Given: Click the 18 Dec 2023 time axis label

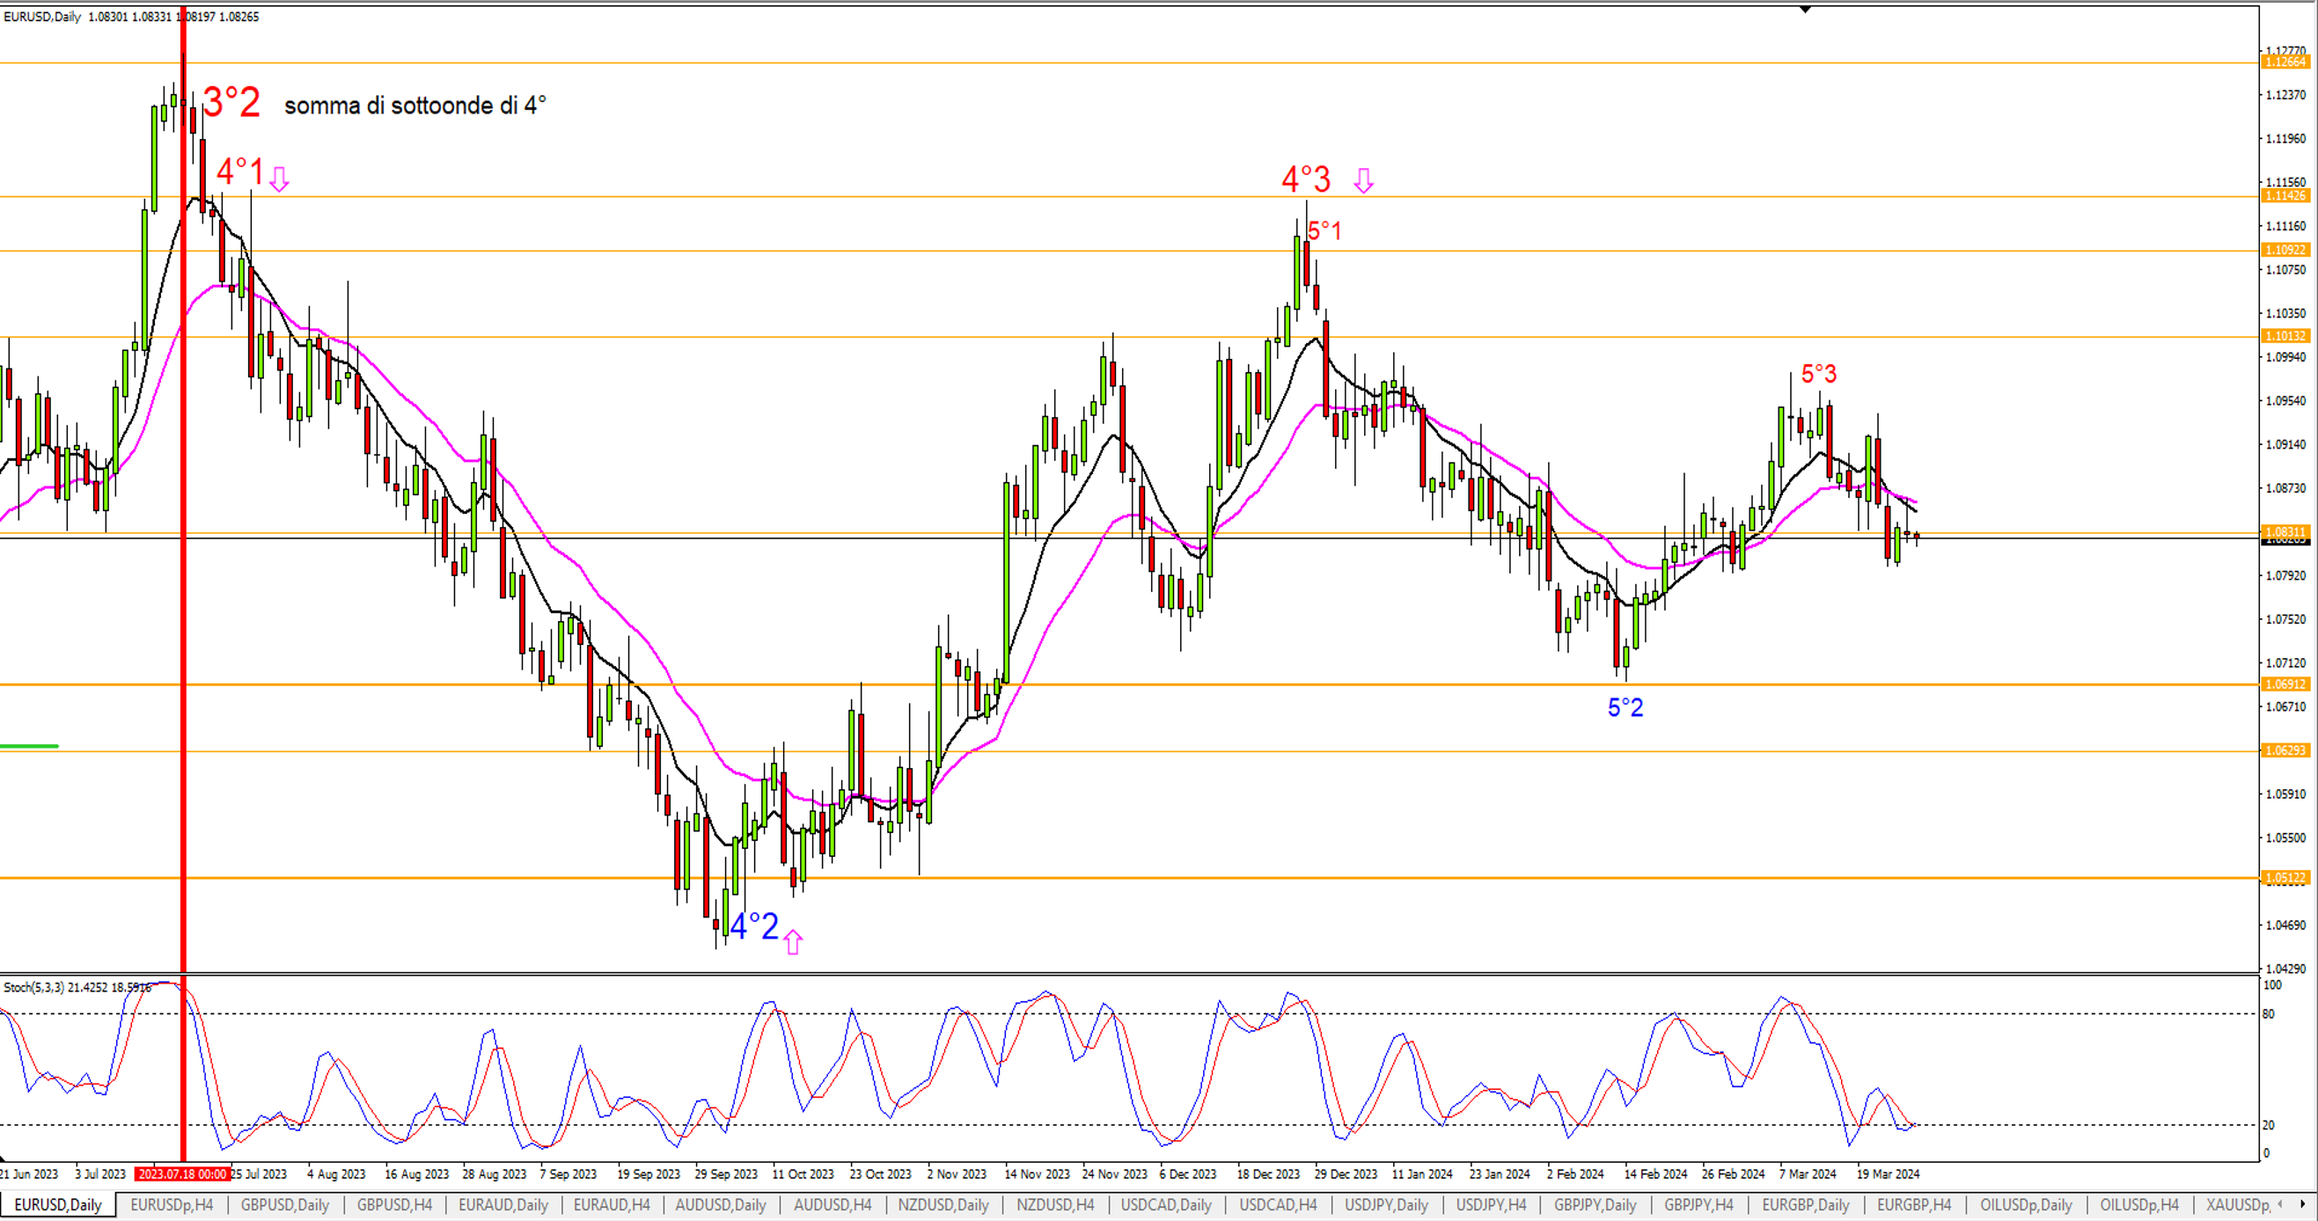Looking at the screenshot, I should (x=1268, y=1174).
